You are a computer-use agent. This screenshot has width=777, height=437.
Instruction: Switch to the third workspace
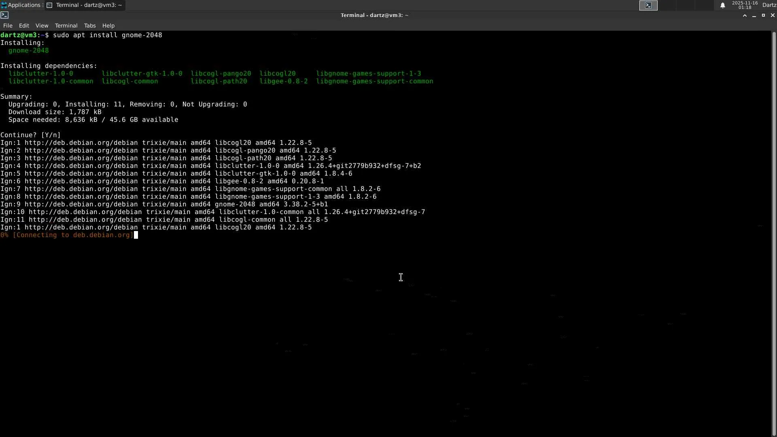(x=686, y=5)
